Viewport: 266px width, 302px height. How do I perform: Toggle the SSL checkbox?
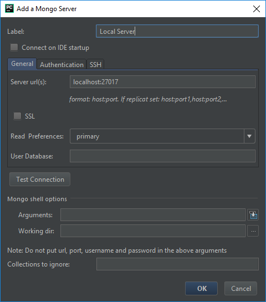pyautogui.click(x=17, y=116)
